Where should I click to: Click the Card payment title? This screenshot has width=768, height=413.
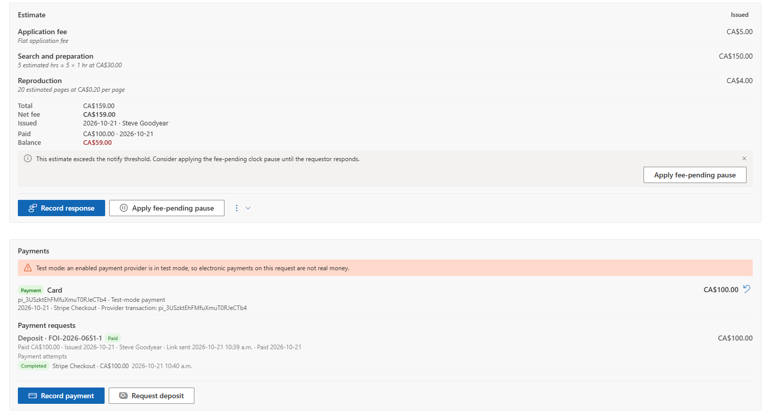click(55, 290)
